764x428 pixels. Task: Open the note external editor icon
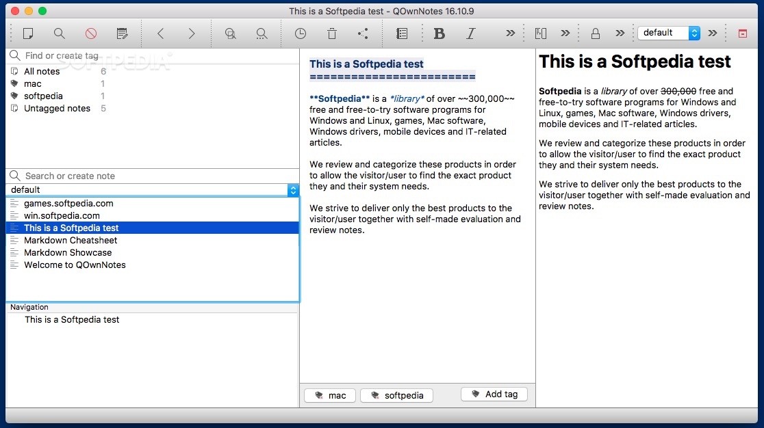(123, 33)
